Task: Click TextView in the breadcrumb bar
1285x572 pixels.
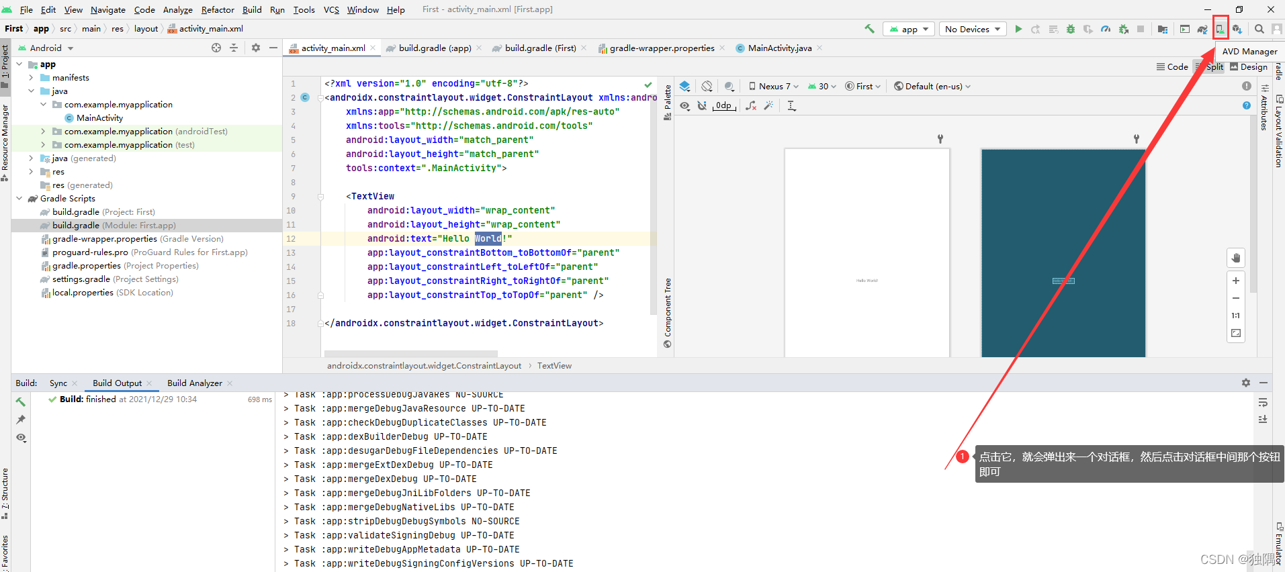Action: tap(554, 365)
